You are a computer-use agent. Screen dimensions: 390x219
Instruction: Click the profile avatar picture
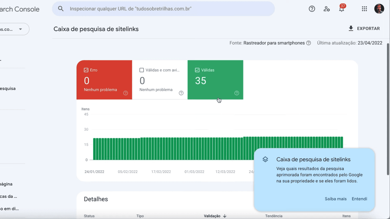(379, 8)
